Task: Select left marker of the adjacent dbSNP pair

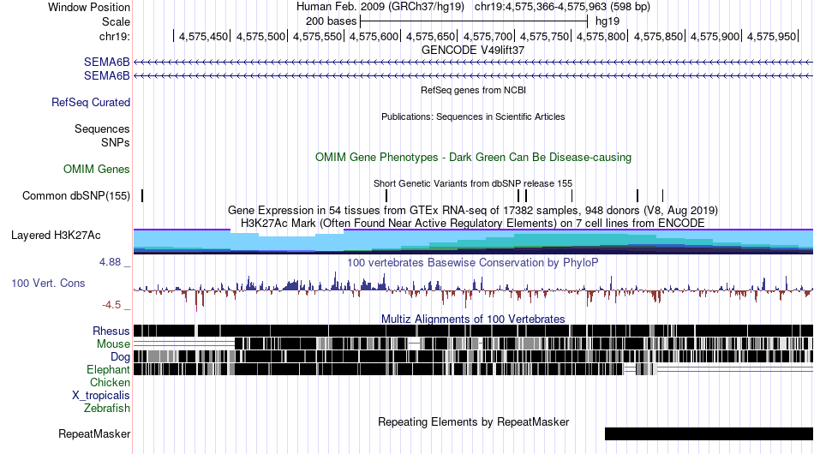Action: point(518,195)
